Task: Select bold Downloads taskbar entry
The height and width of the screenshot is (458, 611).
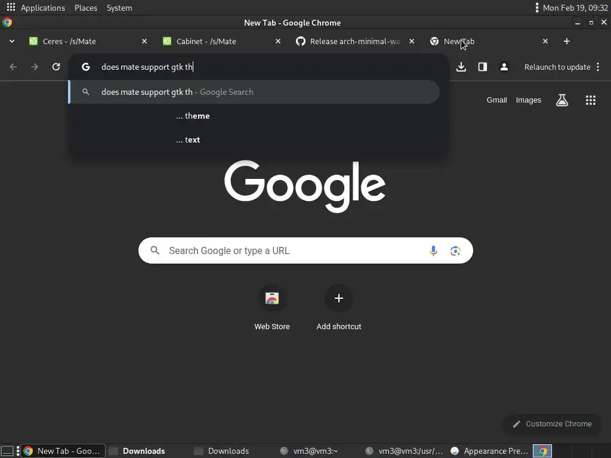Action: tap(137, 451)
